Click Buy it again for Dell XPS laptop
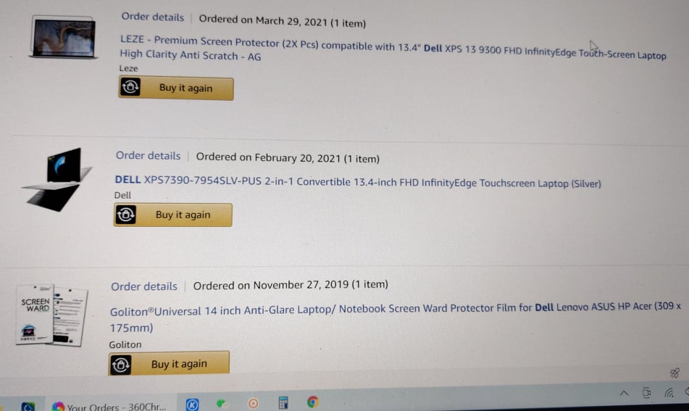 pyautogui.click(x=172, y=215)
